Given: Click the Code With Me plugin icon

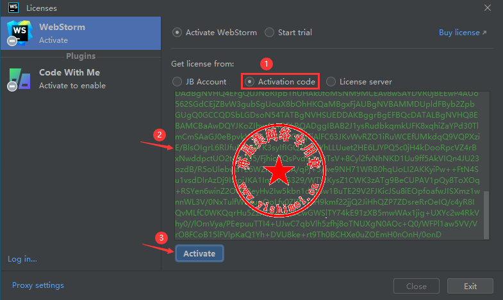Looking at the screenshot, I should 19,79.
